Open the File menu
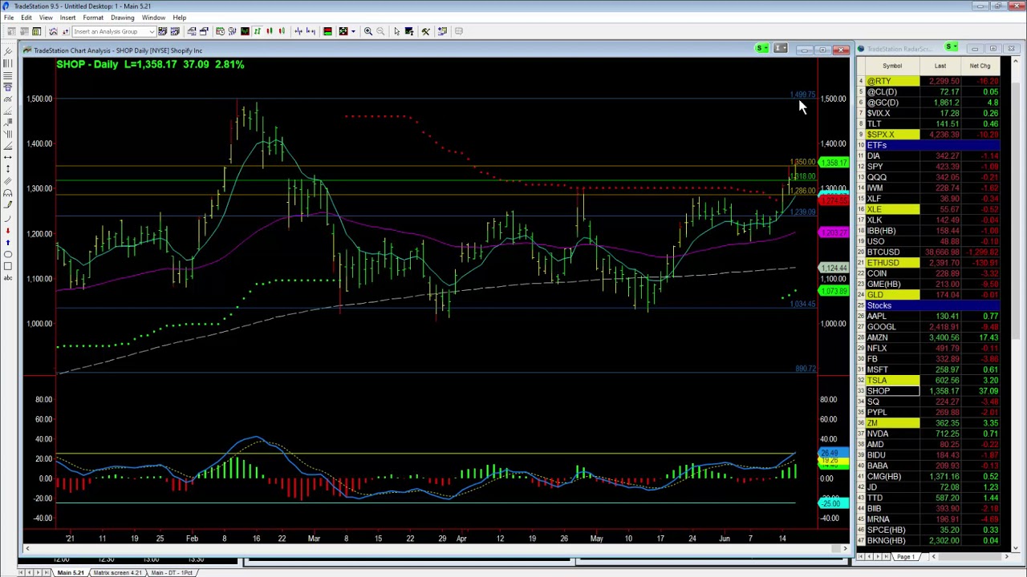 coord(9,18)
